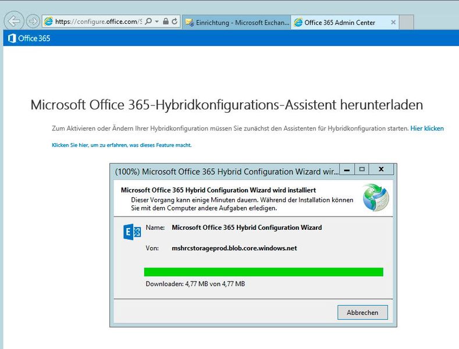Click the name value 'Microsoft Office 365 Hybrid Configuration Wizard'

pos(247,227)
